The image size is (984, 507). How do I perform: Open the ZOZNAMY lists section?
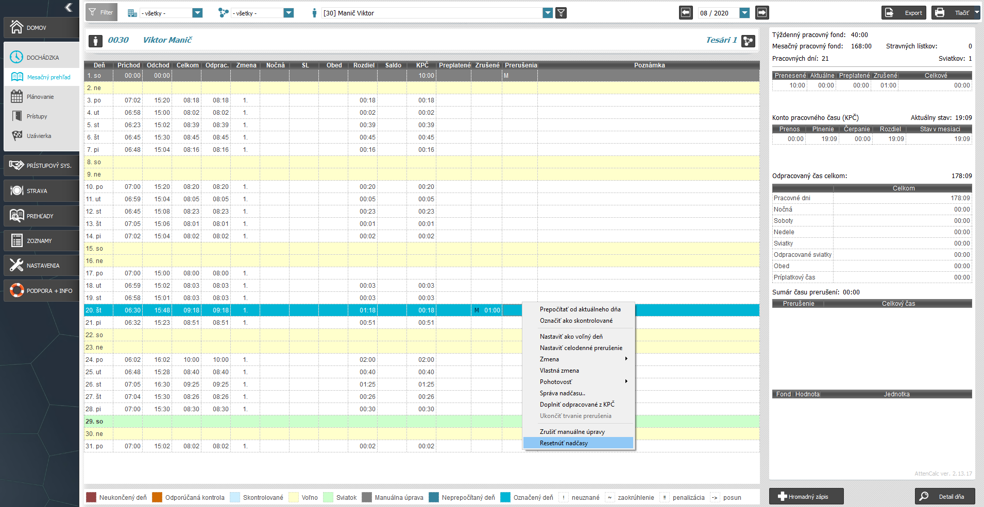pos(41,240)
